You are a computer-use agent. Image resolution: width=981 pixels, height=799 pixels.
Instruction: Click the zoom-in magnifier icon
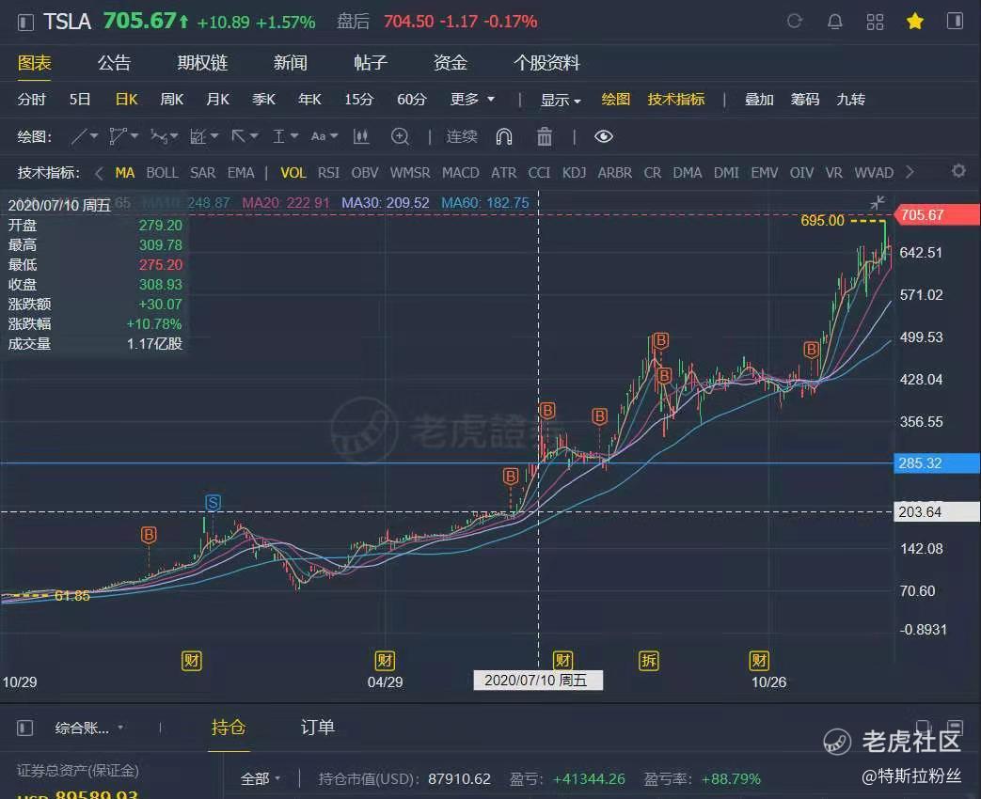(400, 136)
